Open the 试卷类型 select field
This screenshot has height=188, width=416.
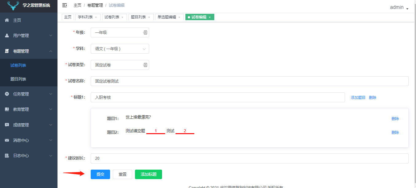click(x=120, y=65)
